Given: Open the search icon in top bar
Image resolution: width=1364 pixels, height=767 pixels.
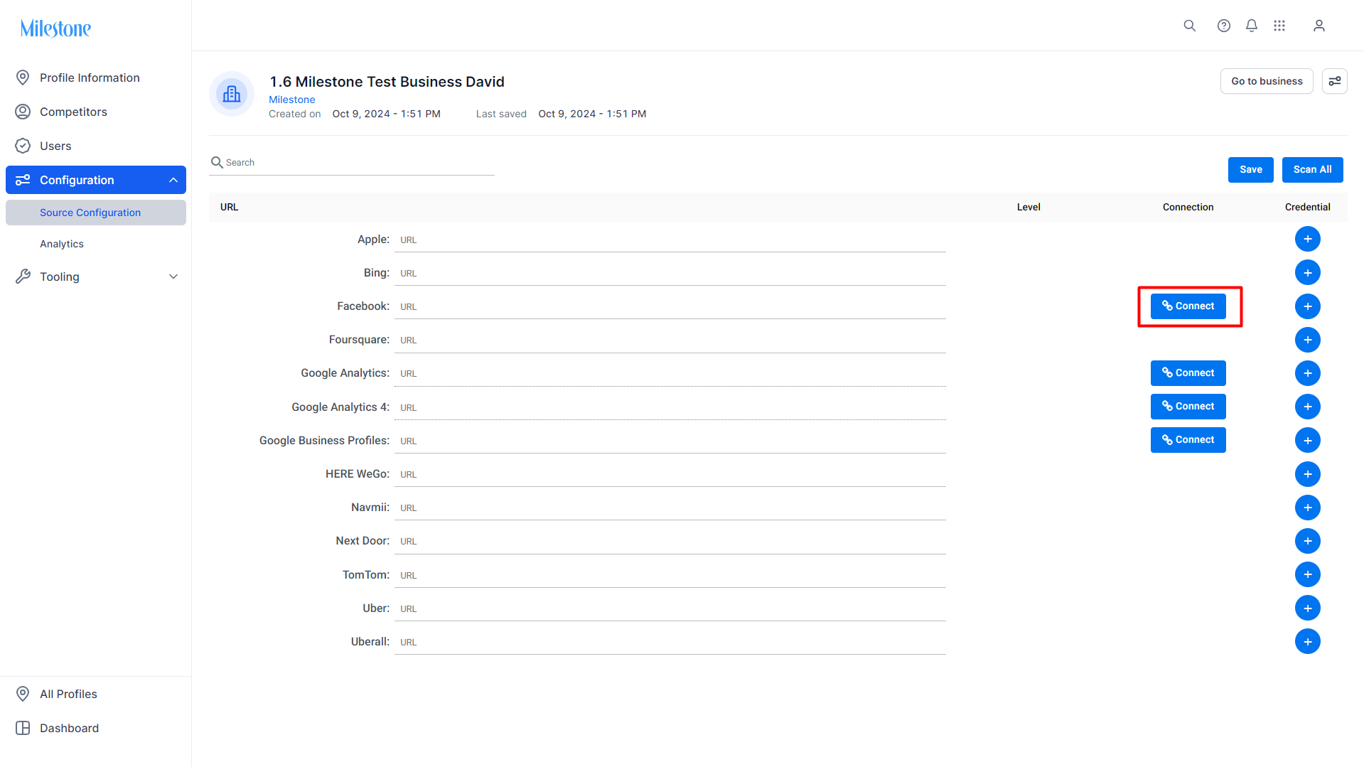Looking at the screenshot, I should [1189, 26].
